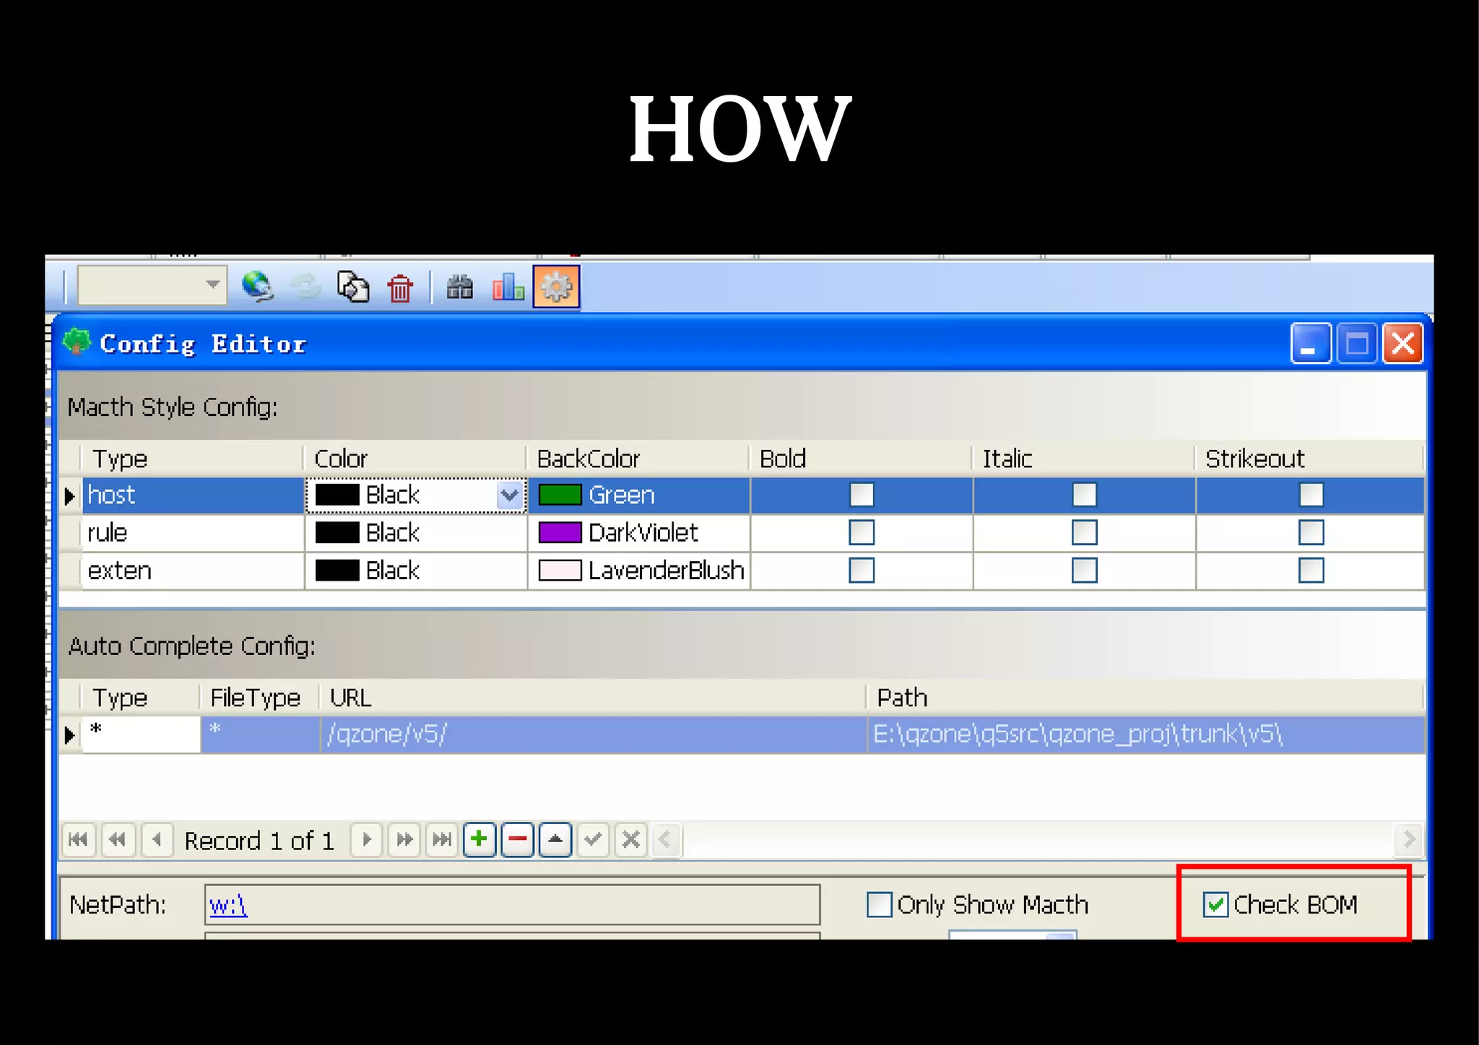Click the copy pages toolbar icon
Screen dimensions: 1479x1045
353,287
